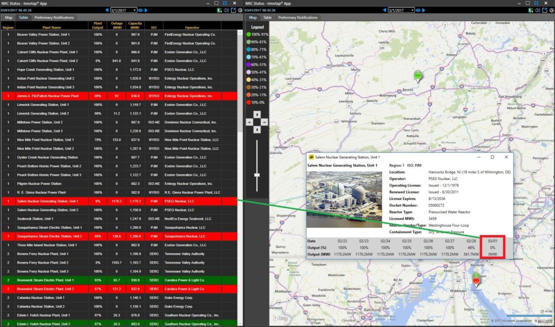Screen dimensions: 555x327
Task: Click red 10%-0% legend swatch
Action: point(248,102)
